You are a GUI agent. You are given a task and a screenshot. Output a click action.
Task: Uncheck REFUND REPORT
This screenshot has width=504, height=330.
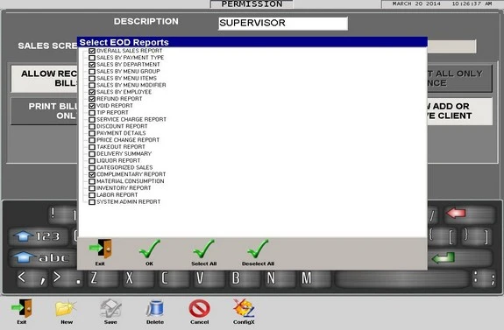[92, 99]
